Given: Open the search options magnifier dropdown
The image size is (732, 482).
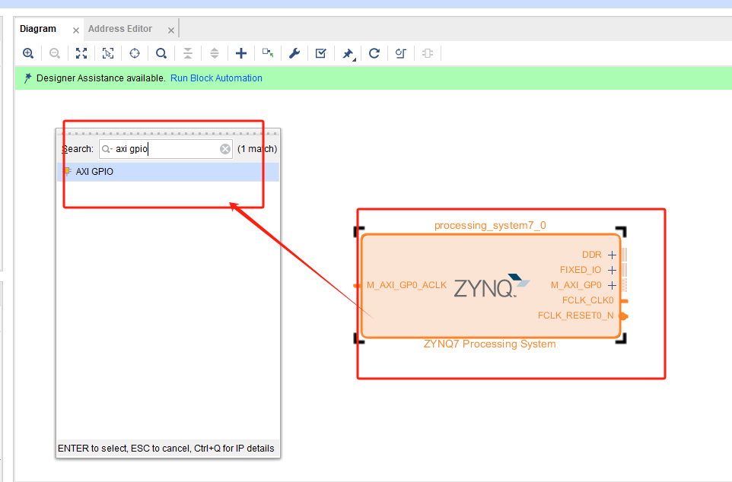Looking at the screenshot, I should point(107,149).
